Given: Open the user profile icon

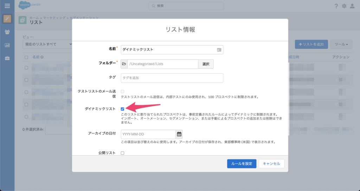Looking at the screenshot, I should click(352, 6).
